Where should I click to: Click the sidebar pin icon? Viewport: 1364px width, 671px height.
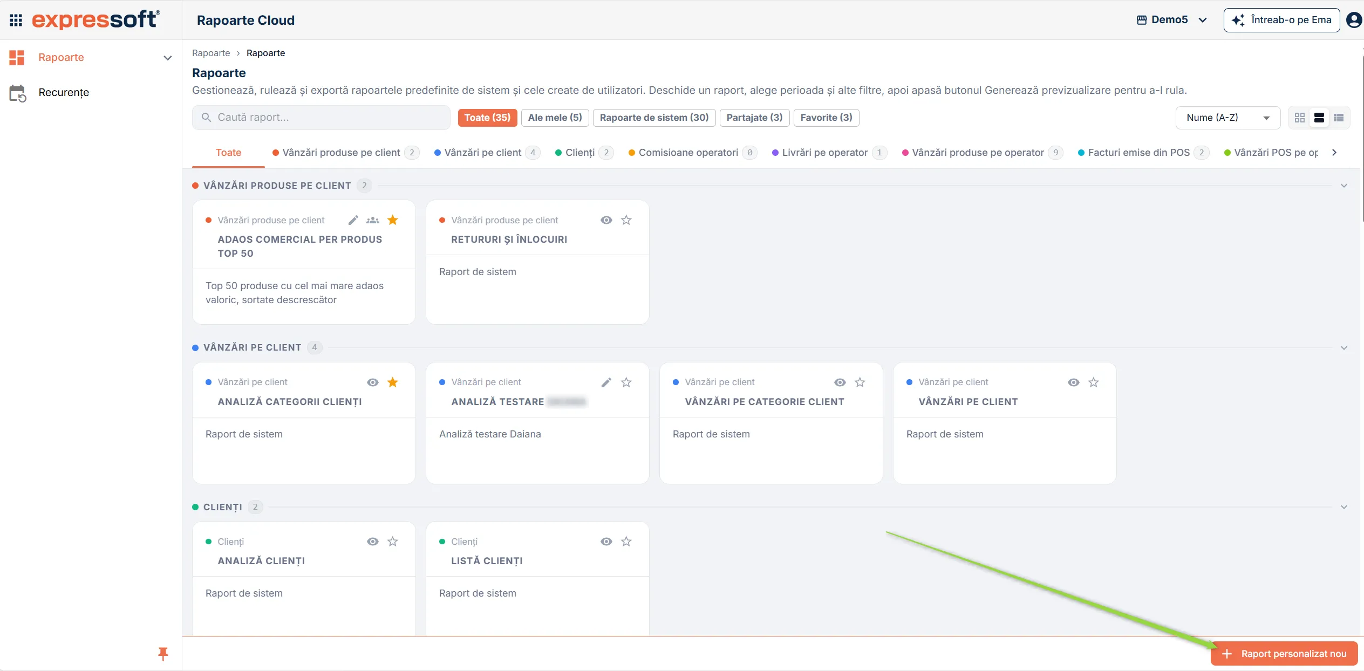(163, 654)
